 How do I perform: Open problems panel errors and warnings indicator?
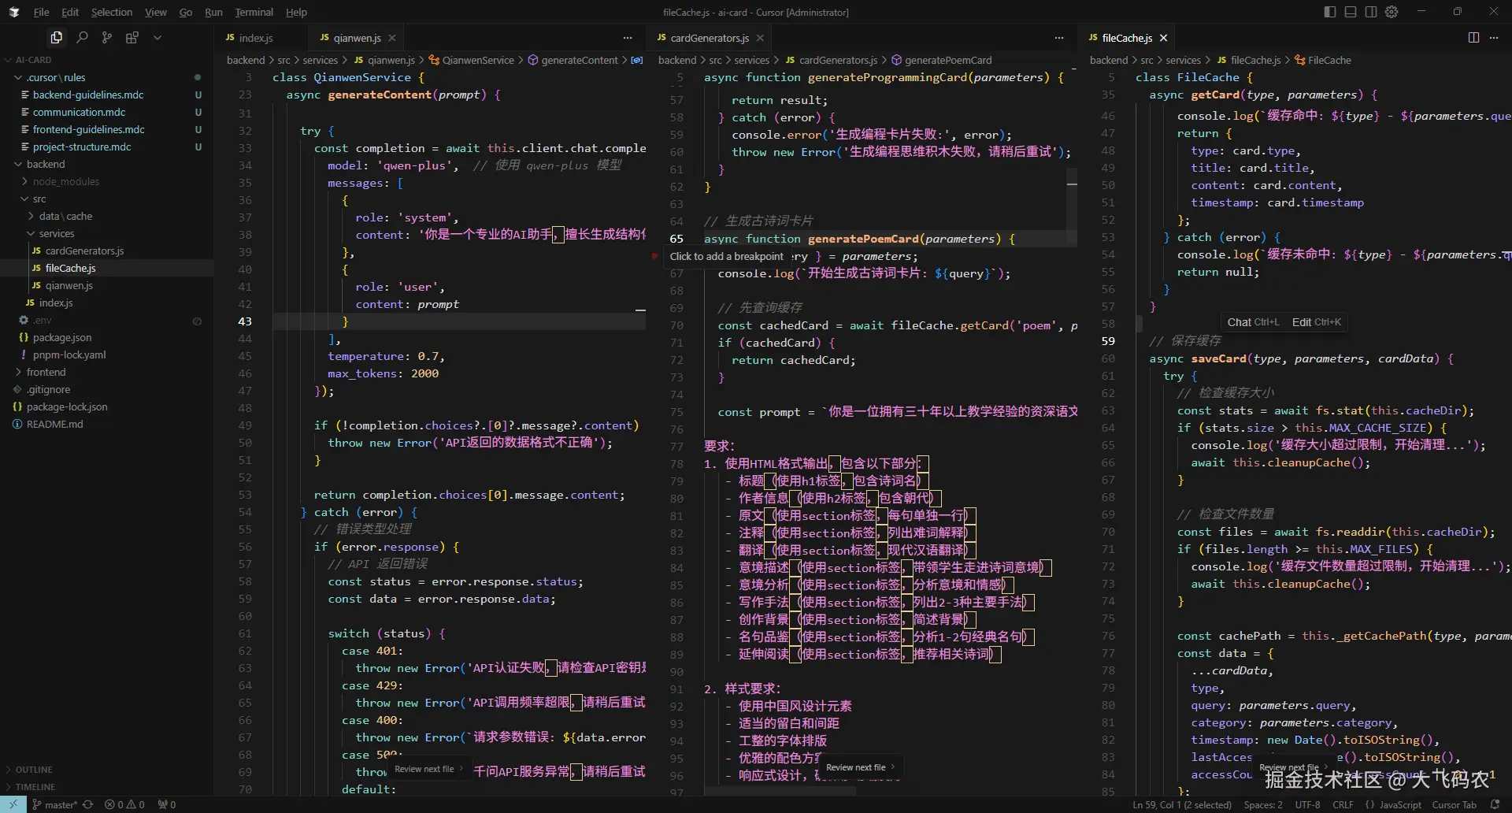tap(124, 804)
